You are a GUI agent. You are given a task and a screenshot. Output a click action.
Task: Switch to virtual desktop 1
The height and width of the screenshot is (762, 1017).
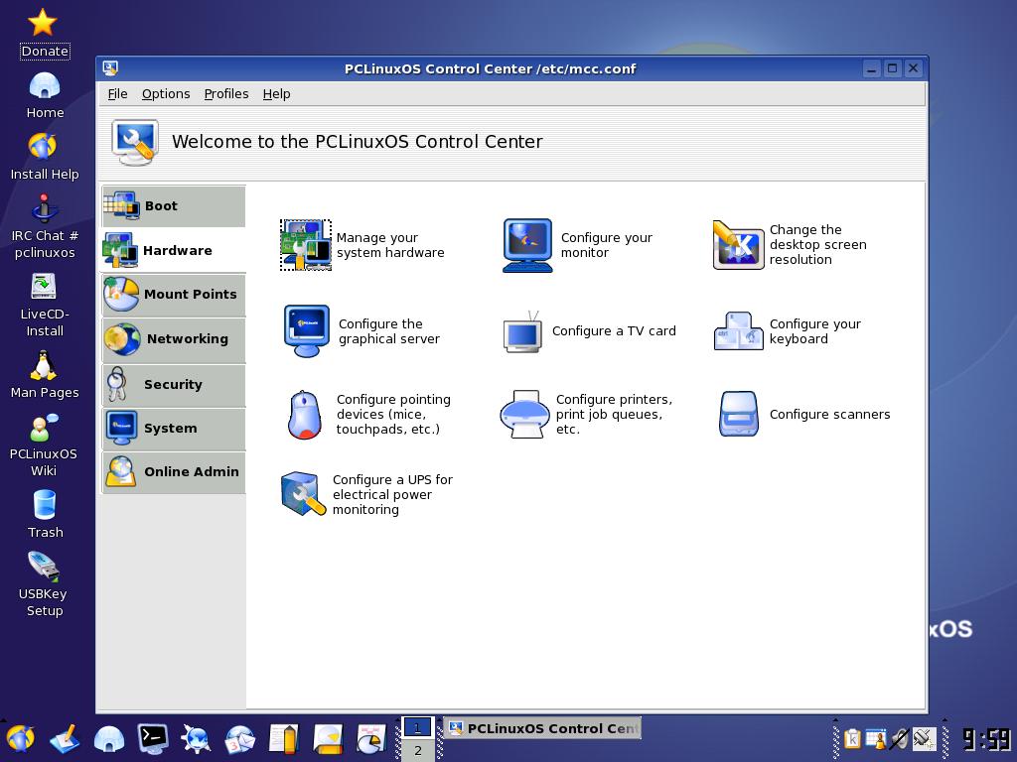(418, 727)
